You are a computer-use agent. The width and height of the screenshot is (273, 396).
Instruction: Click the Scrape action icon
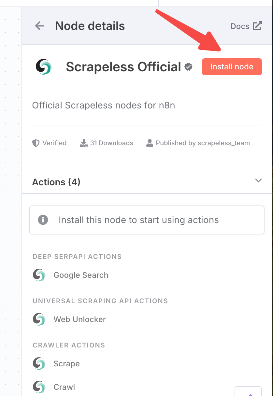pos(39,364)
